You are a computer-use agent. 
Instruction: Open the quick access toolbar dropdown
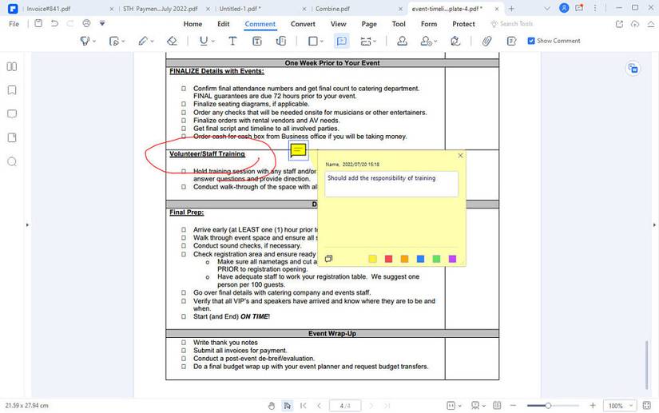click(x=102, y=23)
